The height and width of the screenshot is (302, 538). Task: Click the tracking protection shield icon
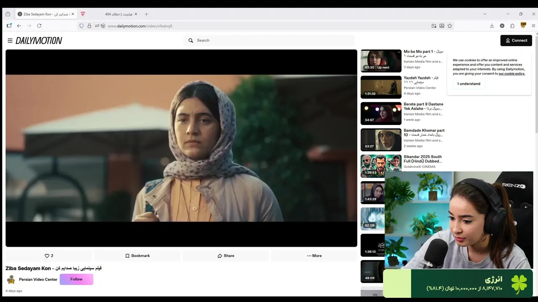(x=82, y=26)
